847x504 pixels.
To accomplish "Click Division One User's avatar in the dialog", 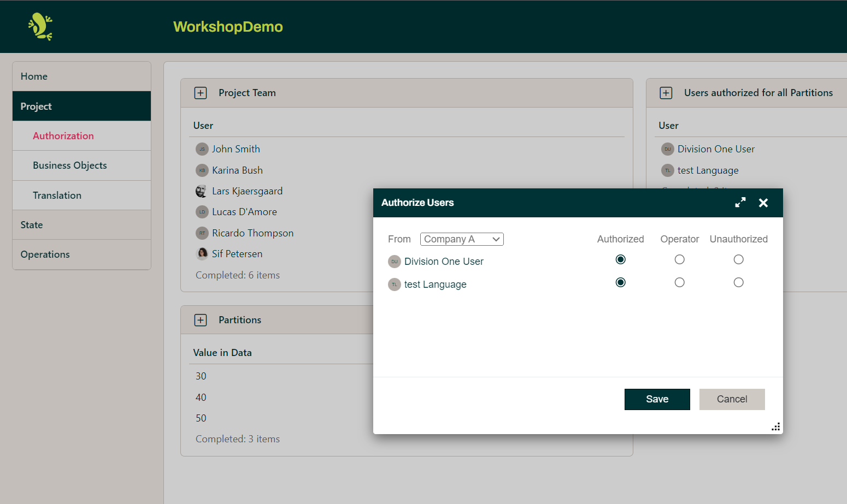I will pos(394,261).
